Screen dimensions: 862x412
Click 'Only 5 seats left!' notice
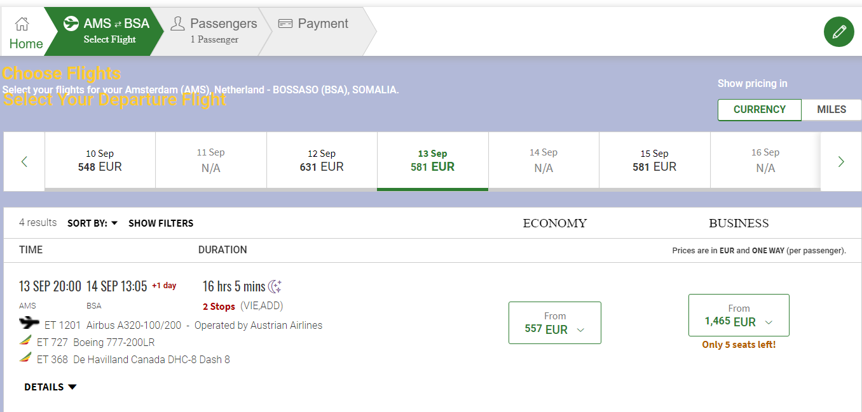[739, 345]
